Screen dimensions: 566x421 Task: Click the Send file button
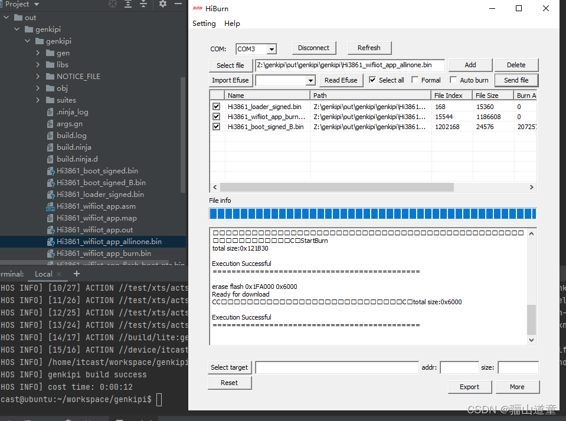pos(516,80)
